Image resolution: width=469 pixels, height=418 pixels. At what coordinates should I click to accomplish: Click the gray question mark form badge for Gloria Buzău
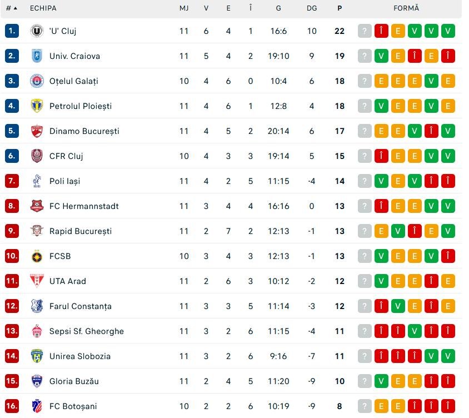(365, 381)
